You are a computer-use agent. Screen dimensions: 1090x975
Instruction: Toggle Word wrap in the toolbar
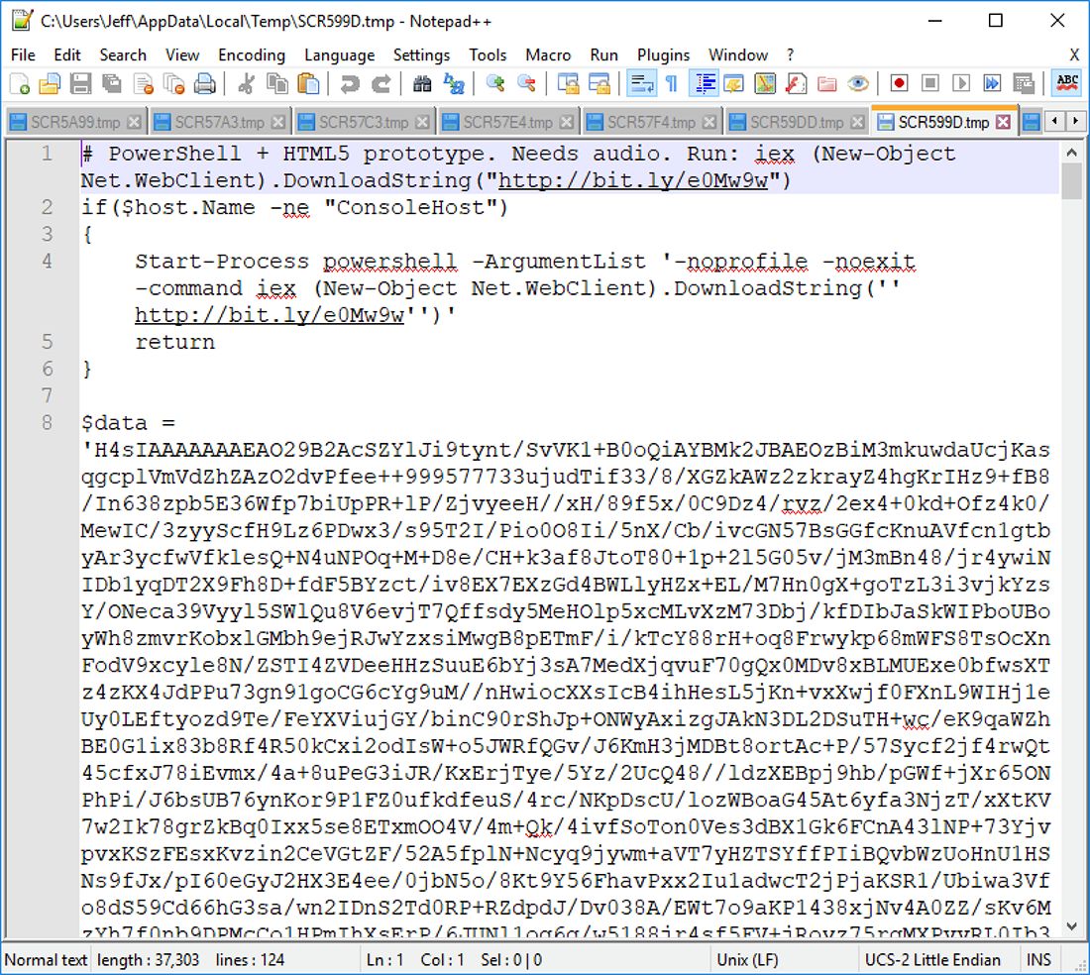[x=641, y=84]
